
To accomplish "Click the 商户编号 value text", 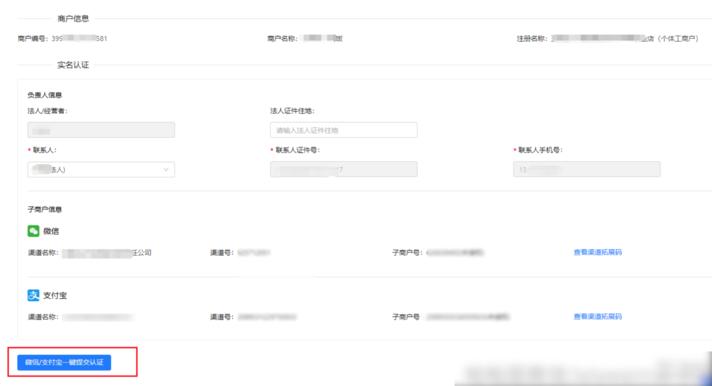I will pyautogui.click(x=79, y=39).
